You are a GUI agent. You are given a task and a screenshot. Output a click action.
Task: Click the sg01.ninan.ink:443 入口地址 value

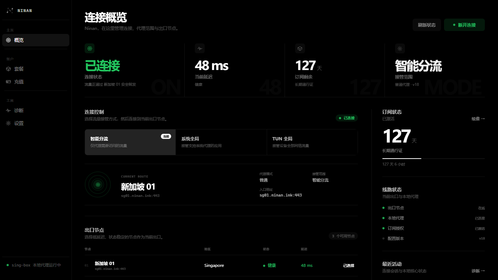(281, 195)
